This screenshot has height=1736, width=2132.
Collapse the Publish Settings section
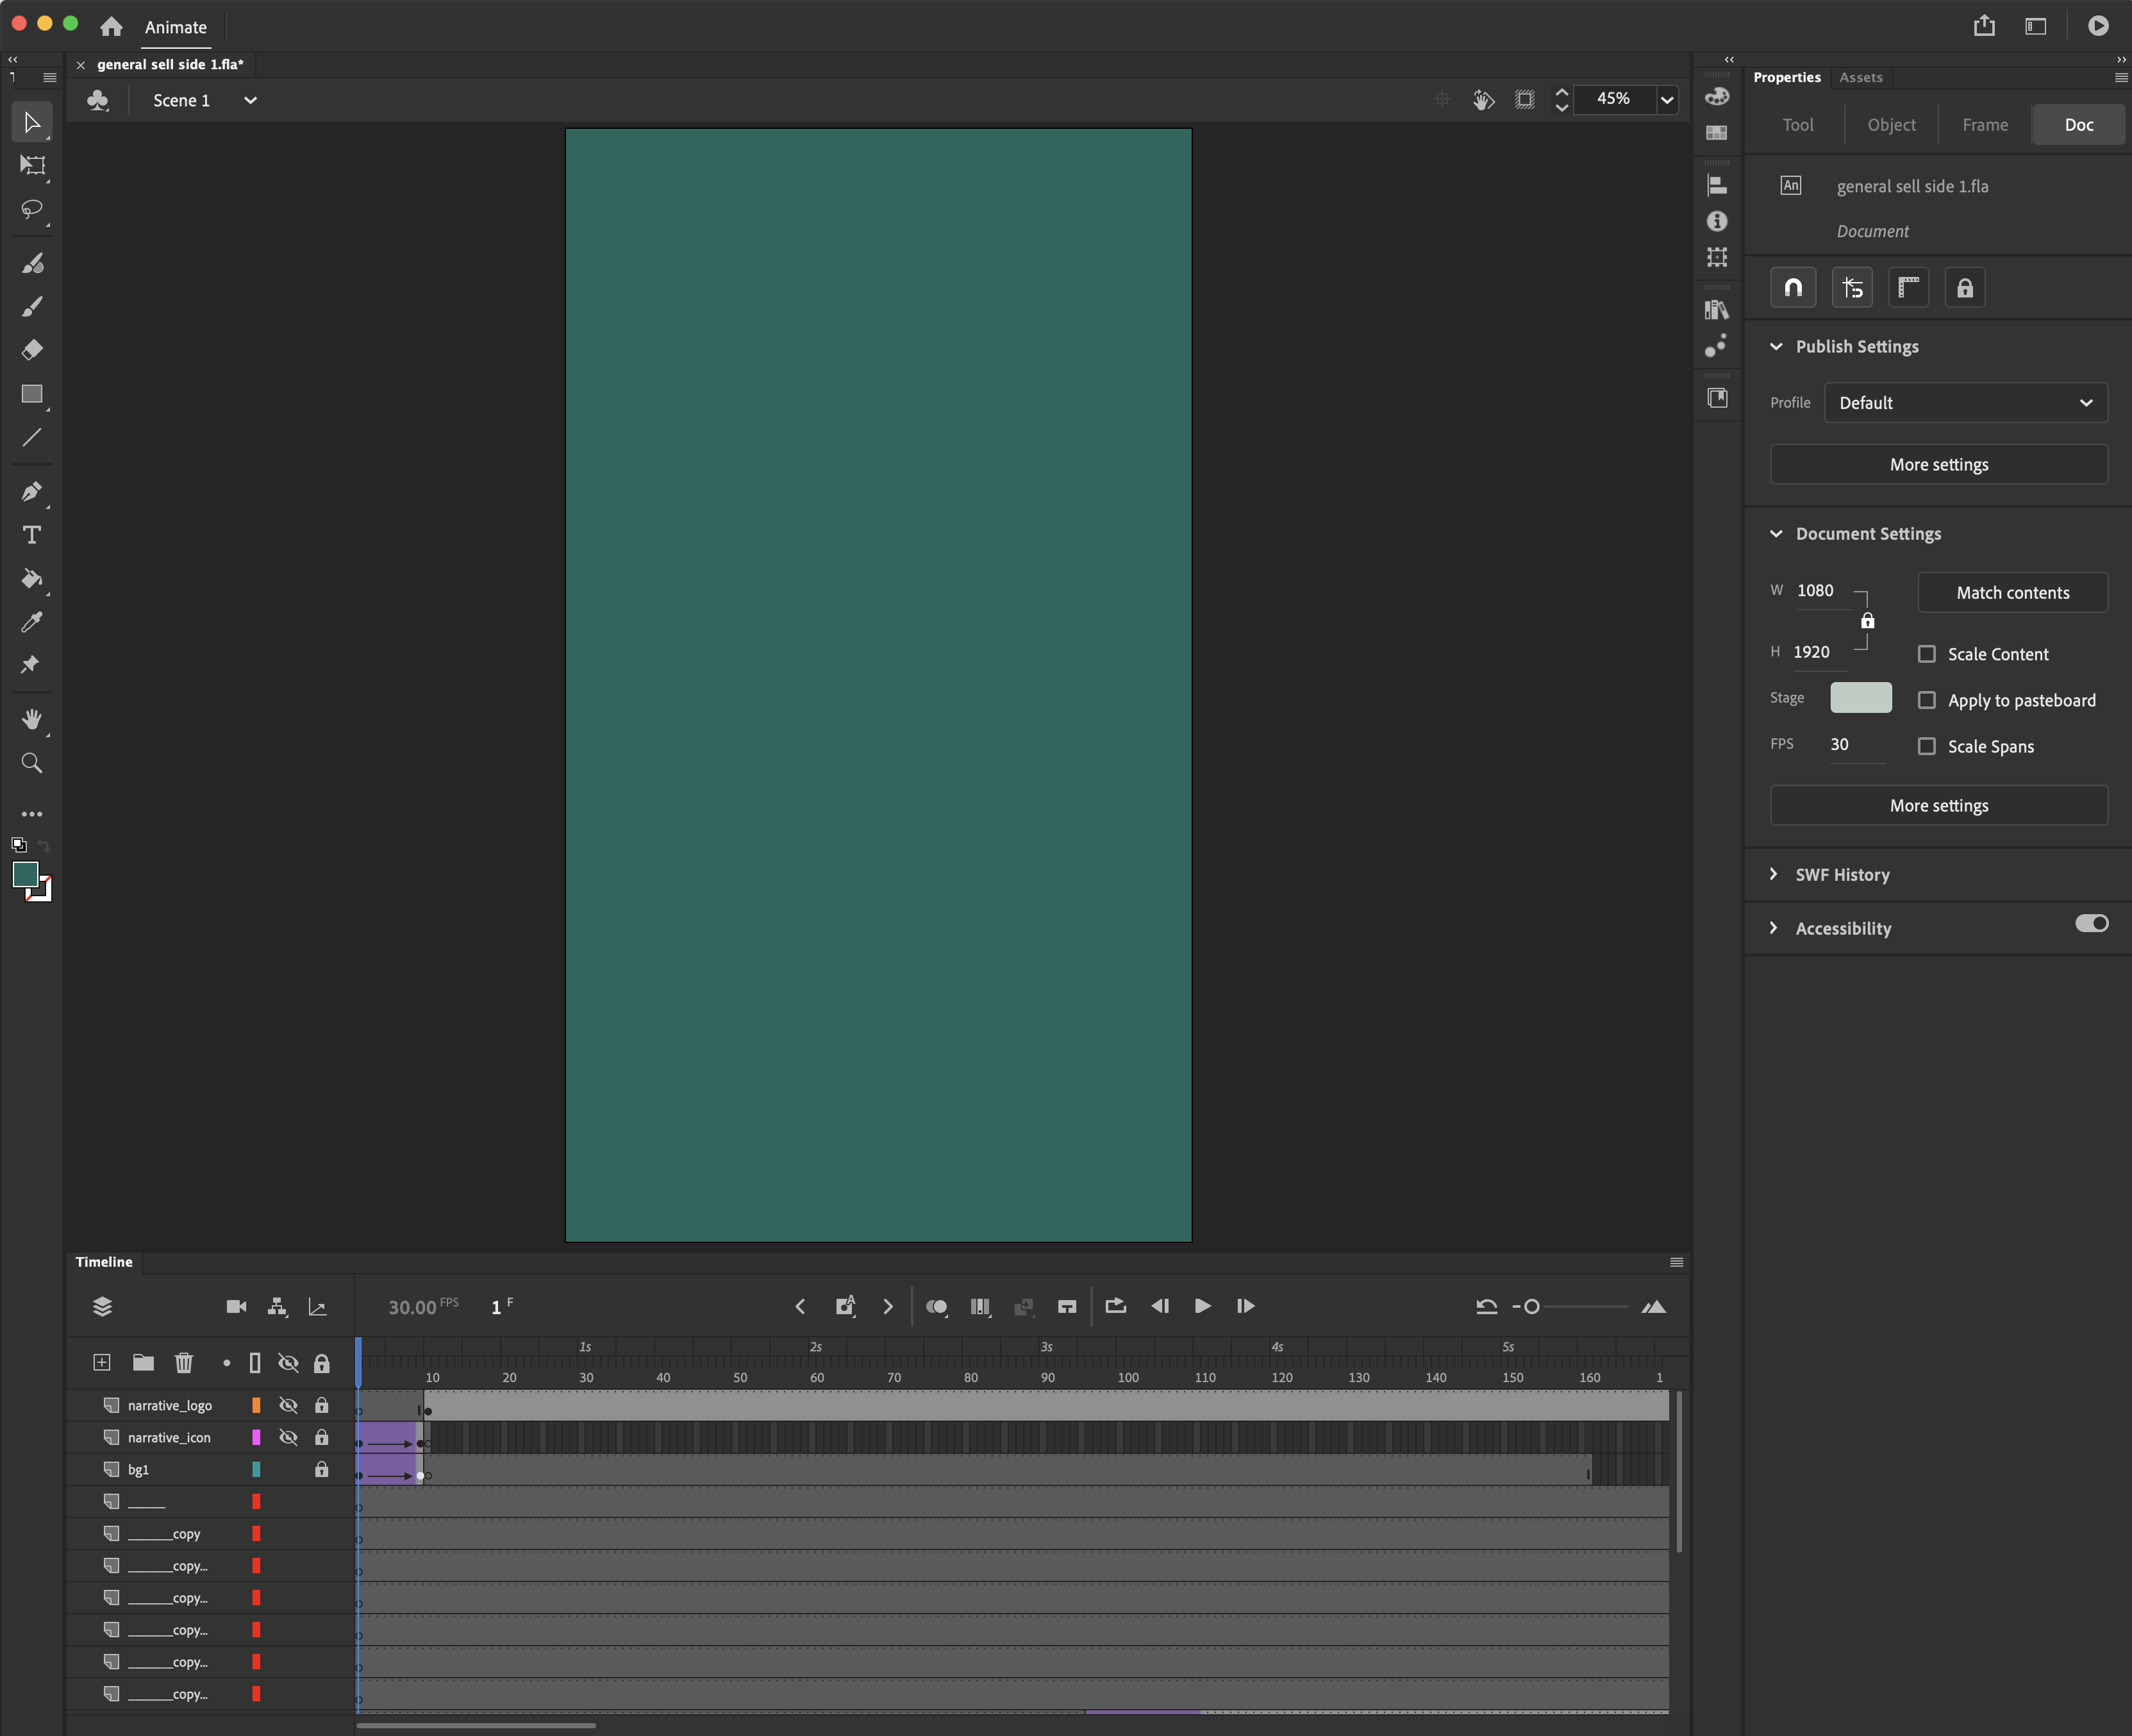[x=1777, y=346]
